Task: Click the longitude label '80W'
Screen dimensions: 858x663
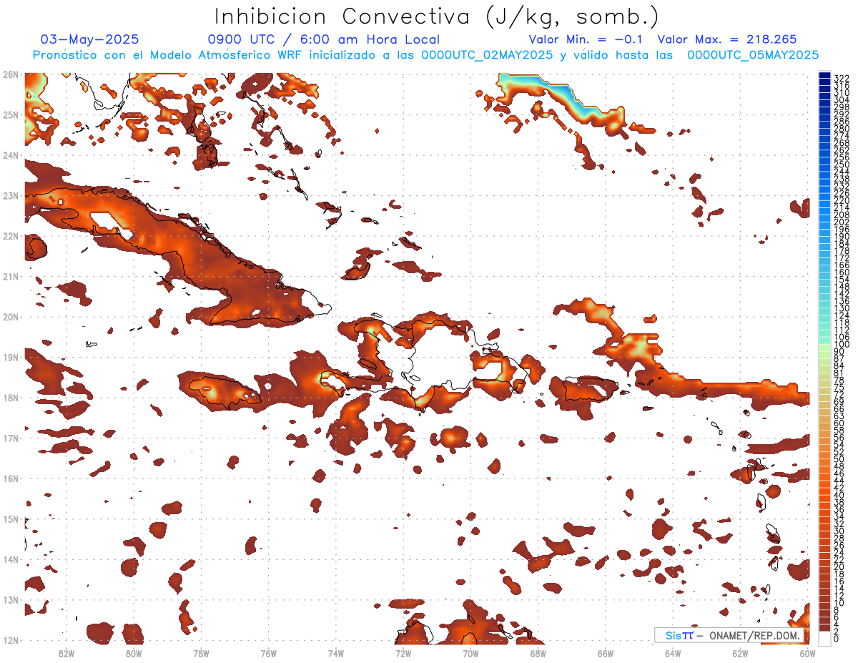Action: tap(134, 652)
